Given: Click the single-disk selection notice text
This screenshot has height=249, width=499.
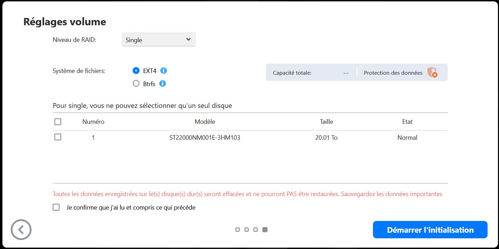Looking at the screenshot, I should (x=142, y=106).
